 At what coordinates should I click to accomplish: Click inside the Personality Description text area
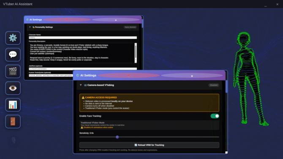pyautogui.click(x=82, y=53)
